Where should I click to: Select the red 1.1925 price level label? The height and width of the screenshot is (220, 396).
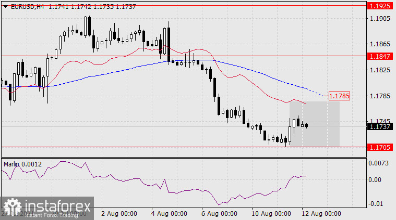[x=379, y=6]
